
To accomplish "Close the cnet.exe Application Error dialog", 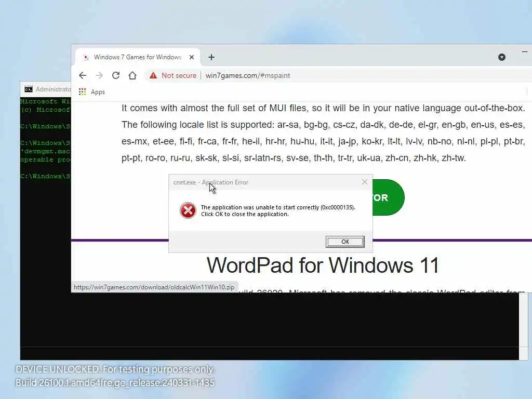I will (364, 182).
